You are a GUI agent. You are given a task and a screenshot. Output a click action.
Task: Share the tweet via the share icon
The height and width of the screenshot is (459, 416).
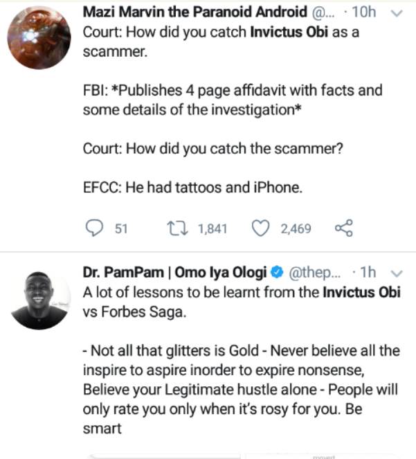coord(344,228)
